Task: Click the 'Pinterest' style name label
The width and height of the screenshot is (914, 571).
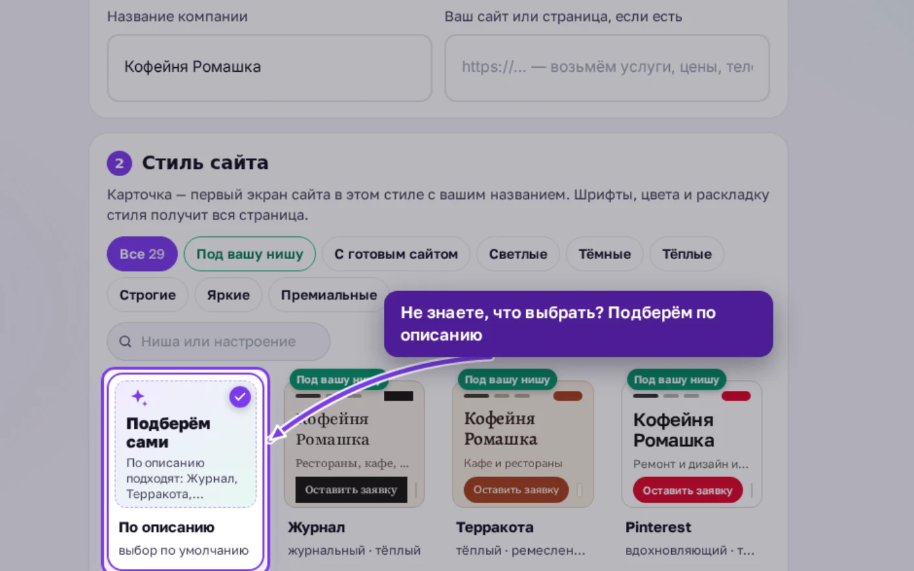Action: click(x=658, y=527)
